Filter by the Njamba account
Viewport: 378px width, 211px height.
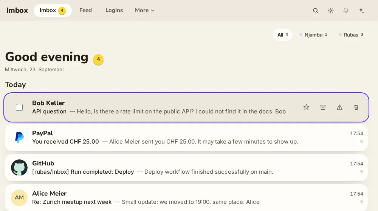(313, 35)
